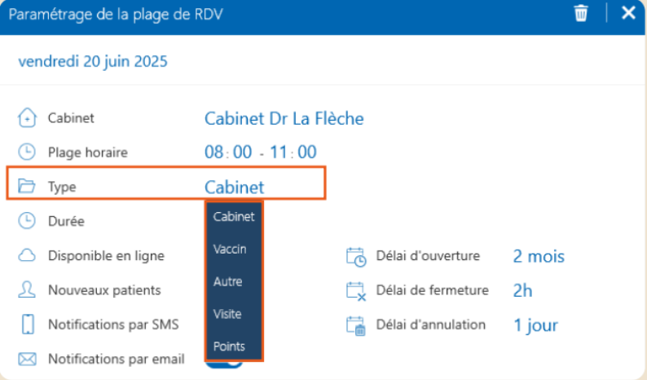The image size is (647, 380).
Task: Click the 08 start hour field
Action: coord(213,152)
